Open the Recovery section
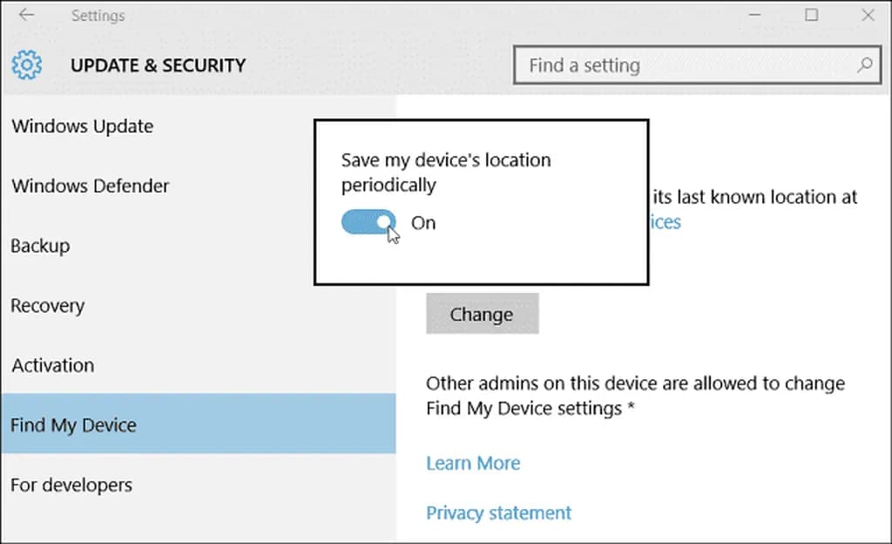Screen dimensions: 892x544 48,306
